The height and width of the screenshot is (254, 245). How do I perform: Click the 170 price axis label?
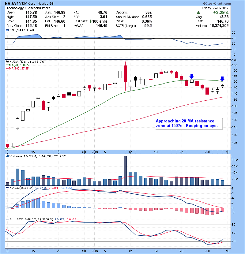(235, 60)
